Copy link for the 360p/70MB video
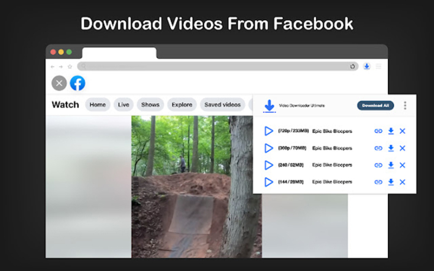434x271 pixels. pos(378,148)
